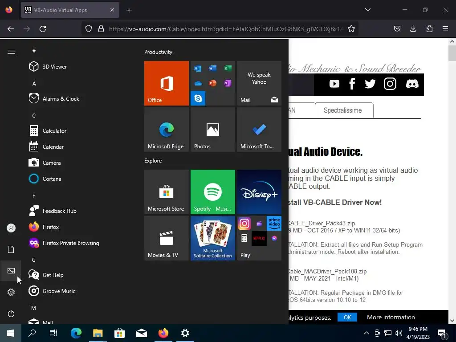Bookmark this page with the star

351,29
